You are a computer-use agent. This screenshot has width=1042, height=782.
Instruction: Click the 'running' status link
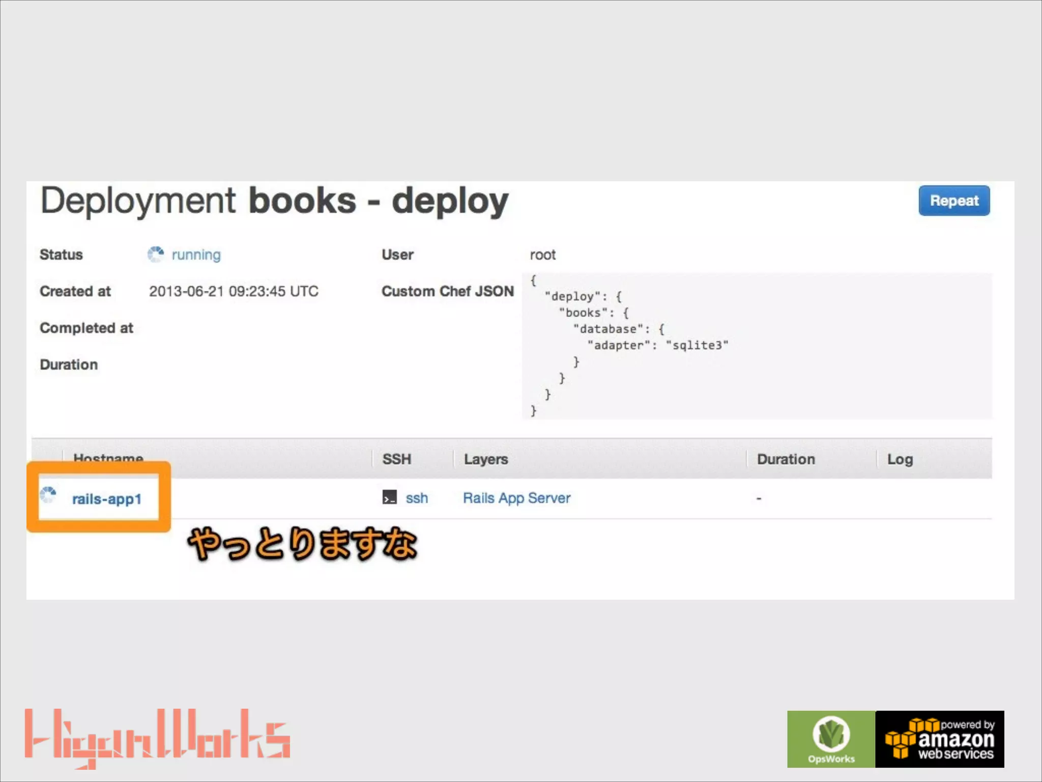click(x=196, y=255)
